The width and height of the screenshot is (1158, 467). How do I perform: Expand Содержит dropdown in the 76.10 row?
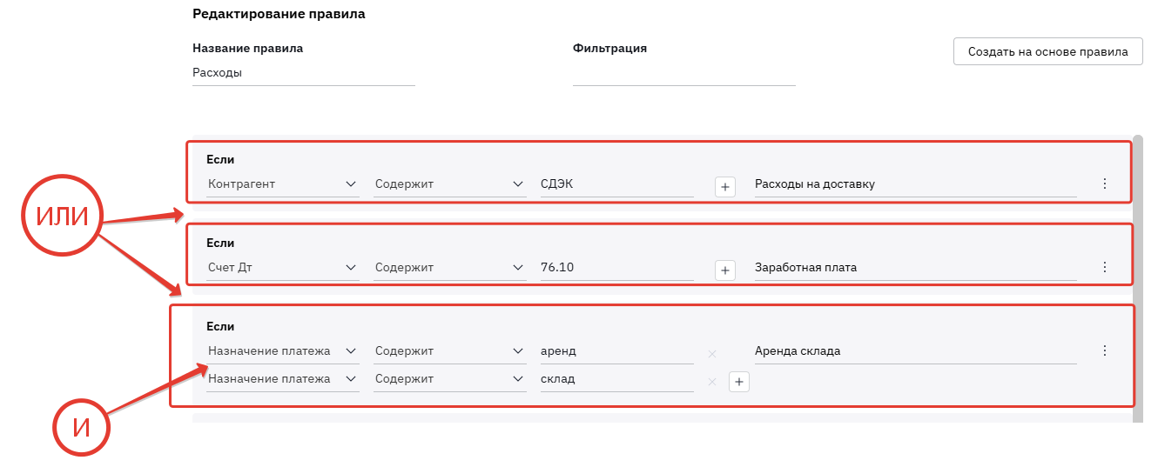(x=449, y=267)
